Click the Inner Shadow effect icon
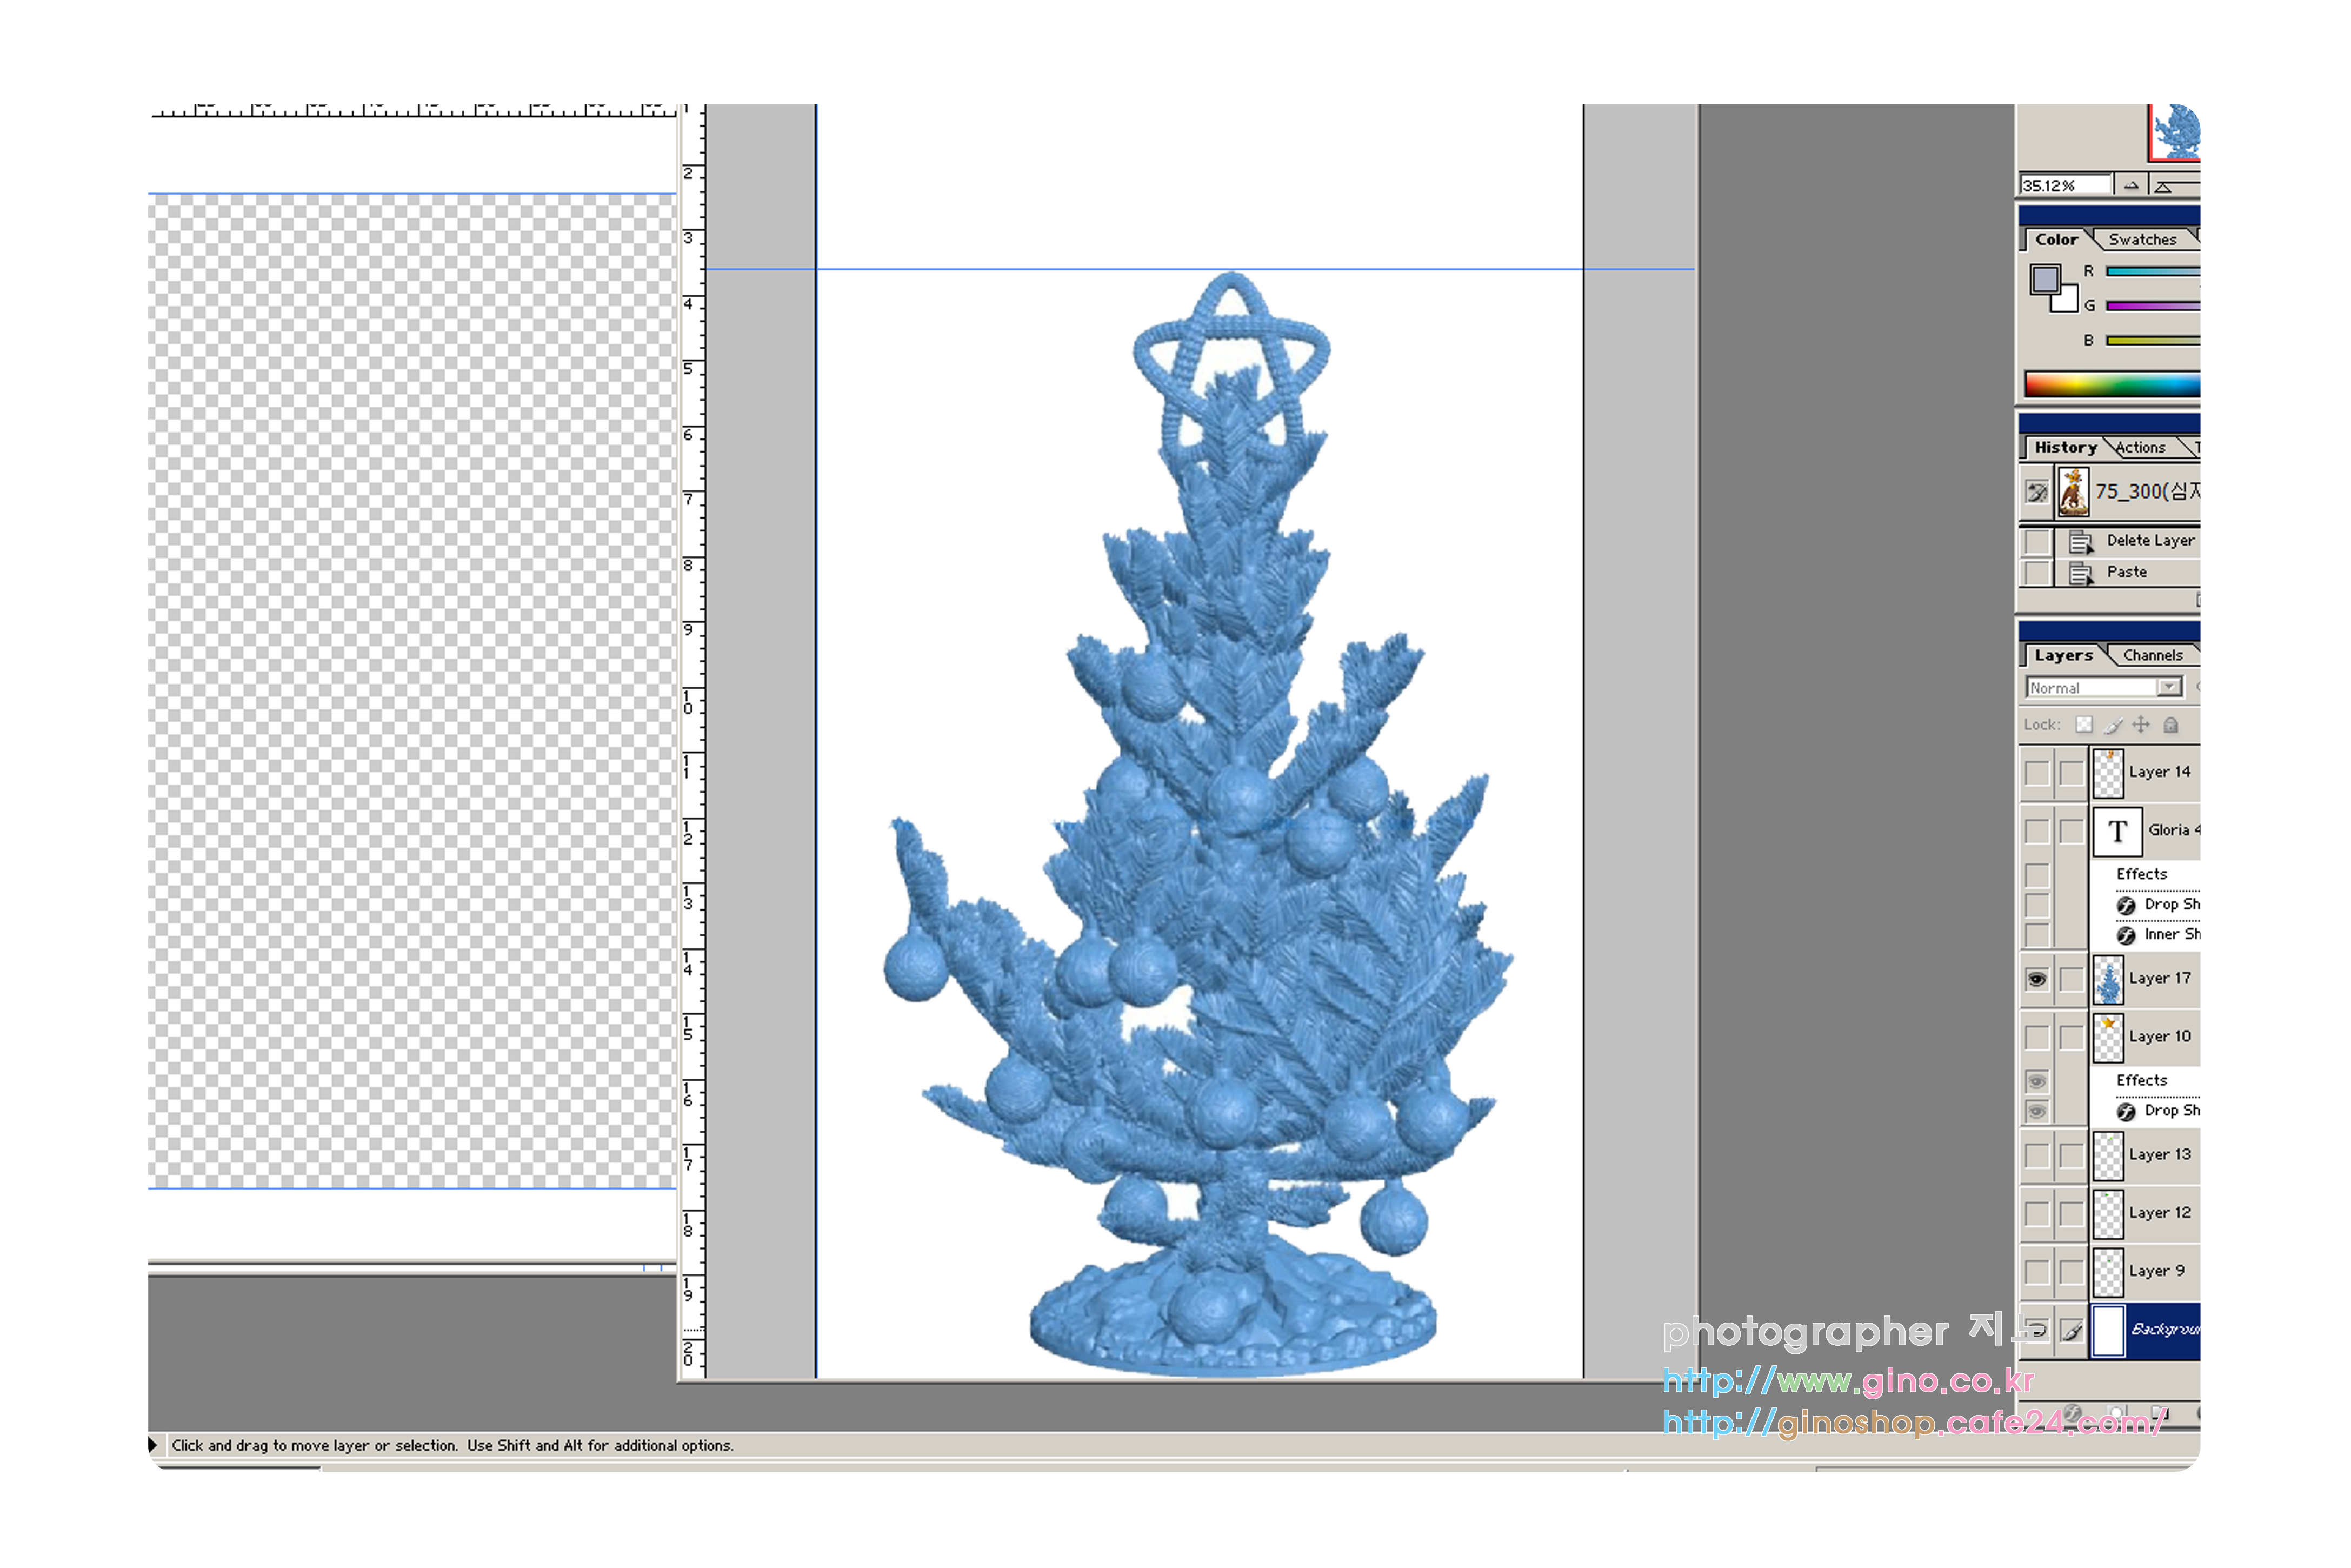2351x1568 pixels. coord(2126,935)
